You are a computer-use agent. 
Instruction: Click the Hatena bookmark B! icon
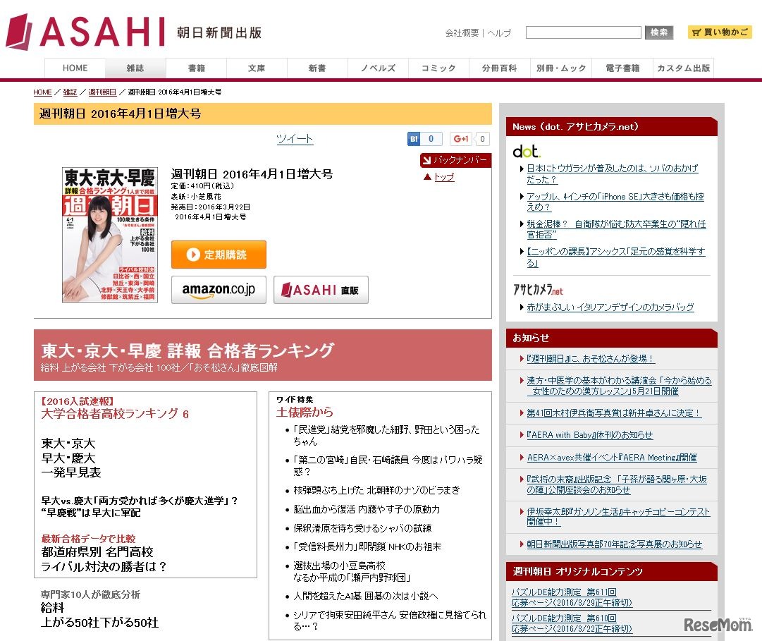[414, 139]
